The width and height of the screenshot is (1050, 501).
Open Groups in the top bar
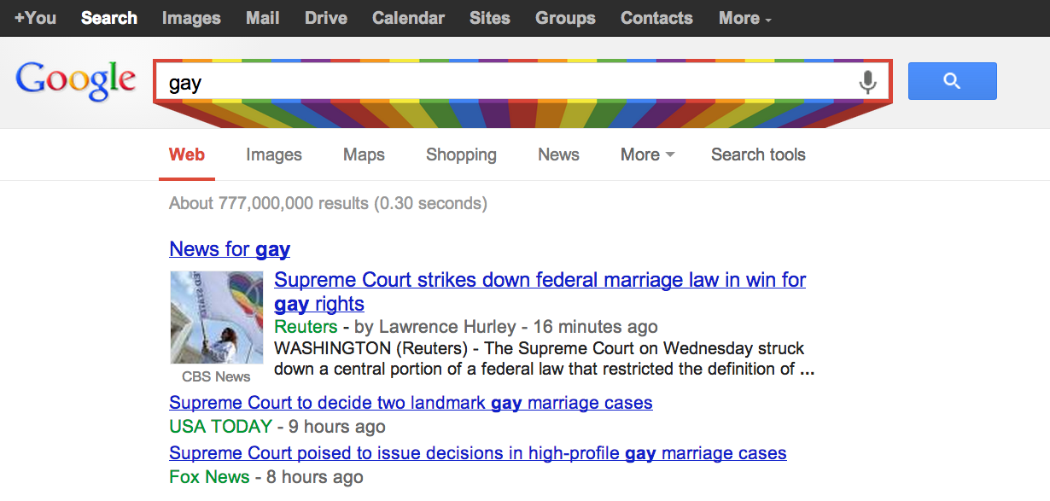(565, 18)
